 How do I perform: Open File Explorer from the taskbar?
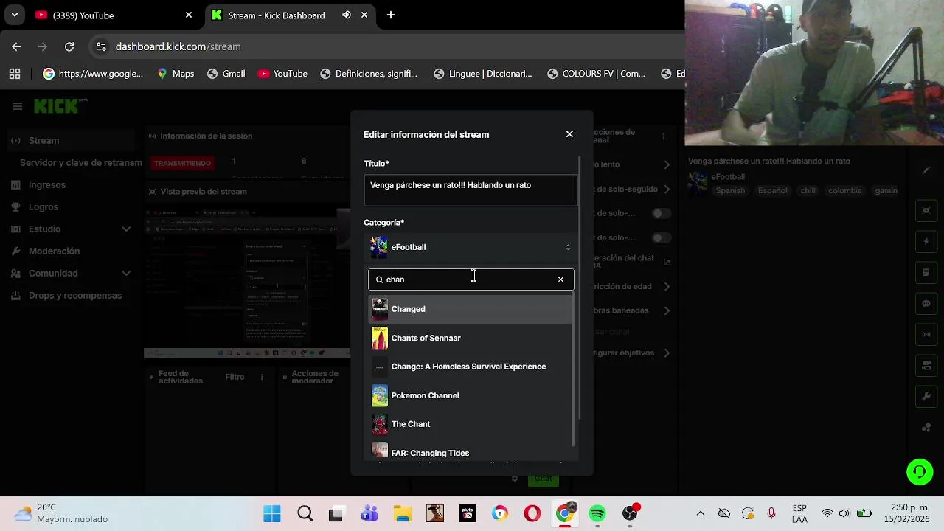pos(402,513)
